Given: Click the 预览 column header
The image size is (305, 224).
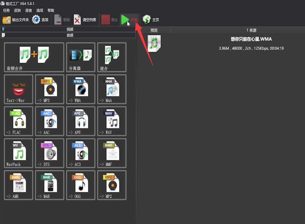Looking at the screenshot, I should pos(154,30).
